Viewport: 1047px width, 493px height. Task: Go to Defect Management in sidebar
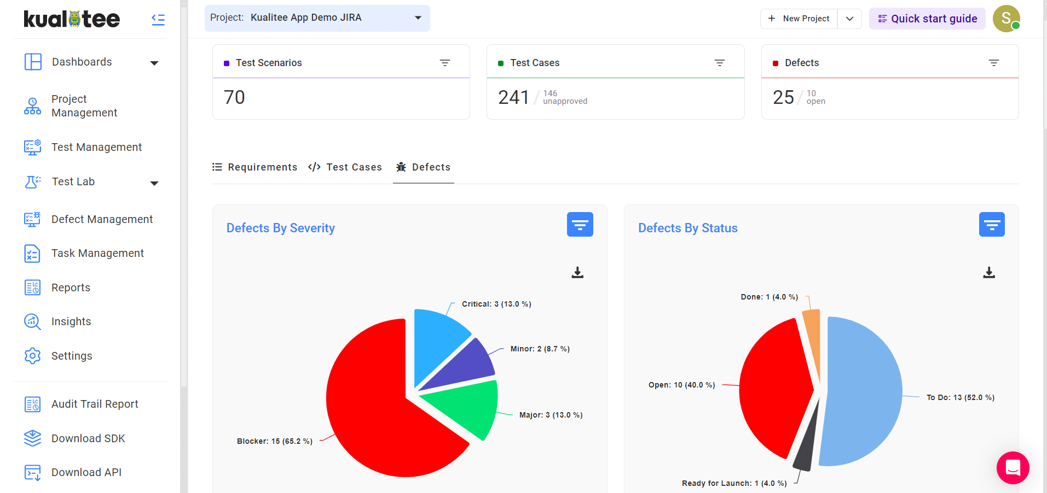click(102, 219)
